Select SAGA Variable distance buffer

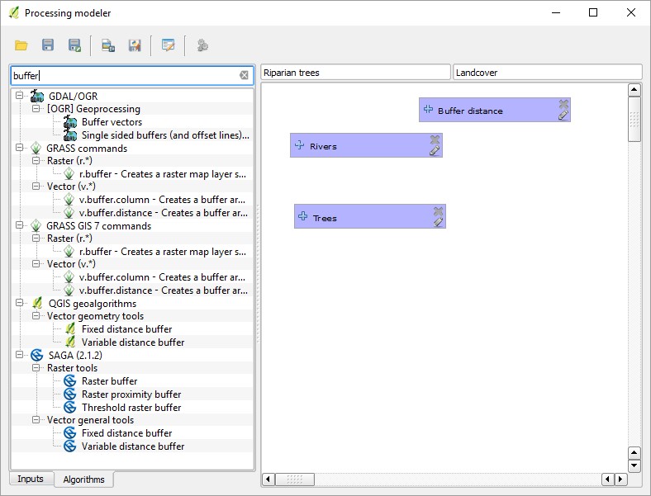133,446
